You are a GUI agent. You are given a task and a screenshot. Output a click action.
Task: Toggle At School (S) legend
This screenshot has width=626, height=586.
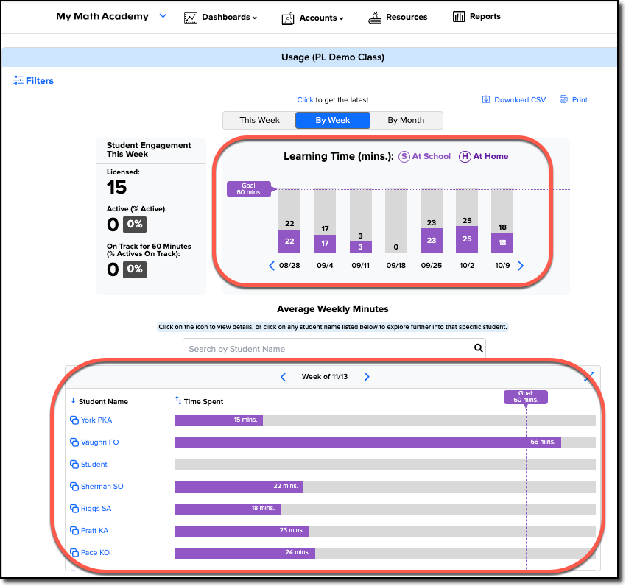[425, 157]
